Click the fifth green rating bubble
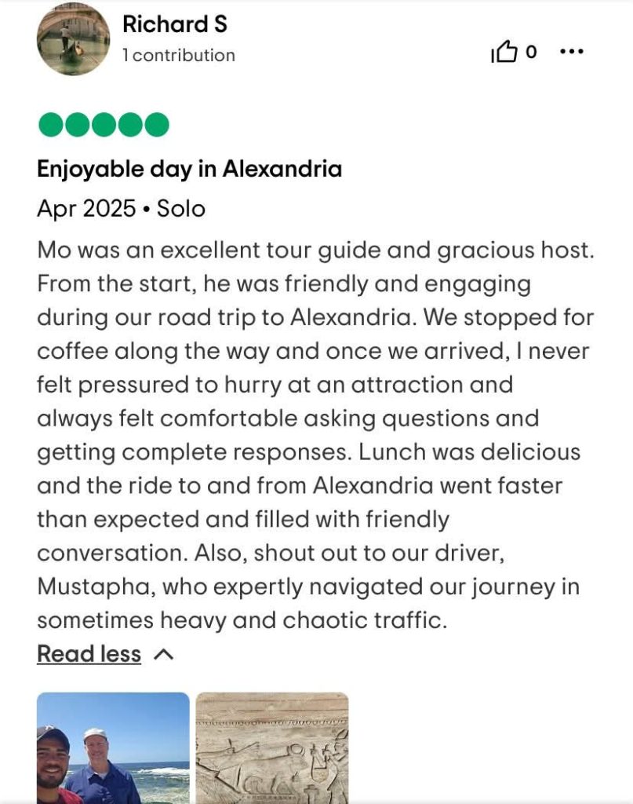The width and height of the screenshot is (633, 804). [x=156, y=125]
